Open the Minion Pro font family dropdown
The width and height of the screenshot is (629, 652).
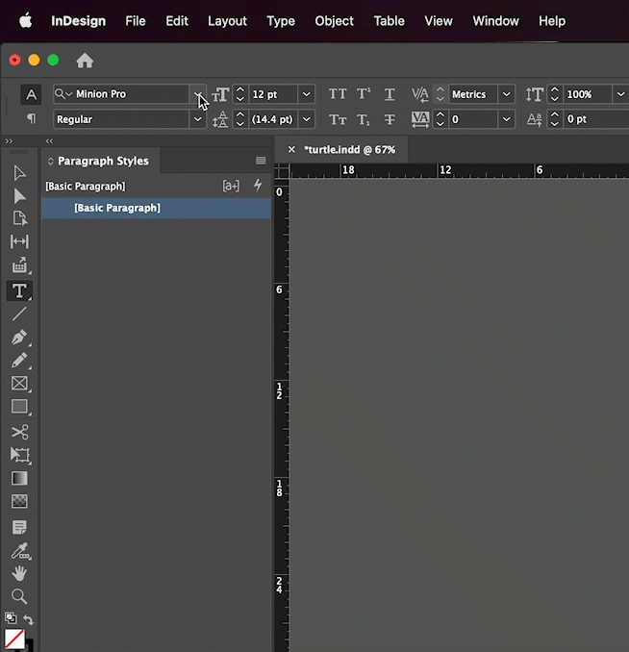pos(197,94)
